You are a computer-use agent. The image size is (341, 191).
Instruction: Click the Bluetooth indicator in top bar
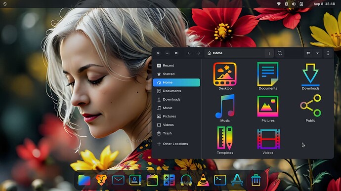coord(286,4)
